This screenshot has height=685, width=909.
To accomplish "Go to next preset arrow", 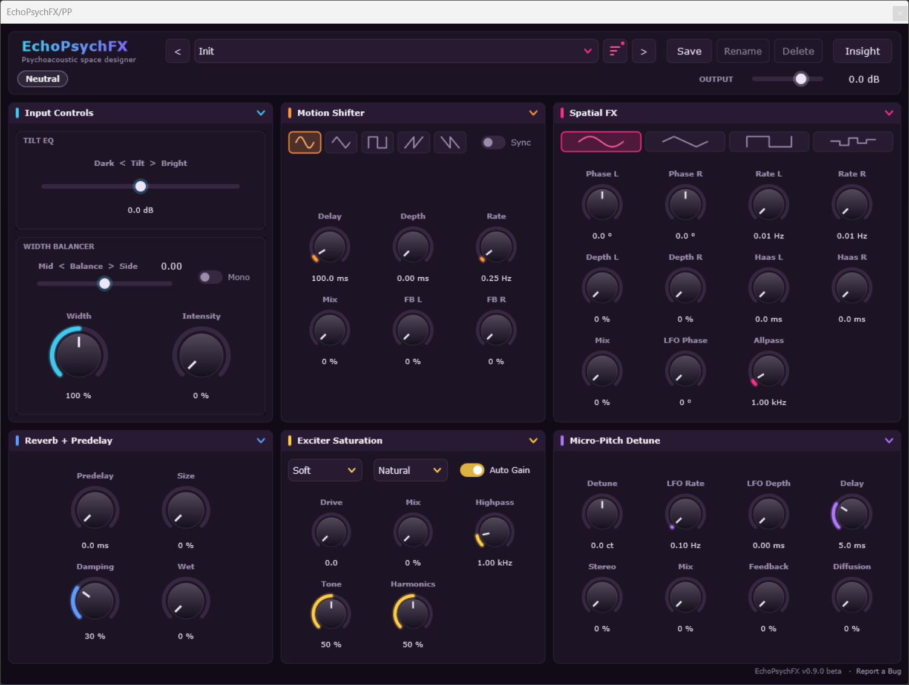I will coord(643,51).
